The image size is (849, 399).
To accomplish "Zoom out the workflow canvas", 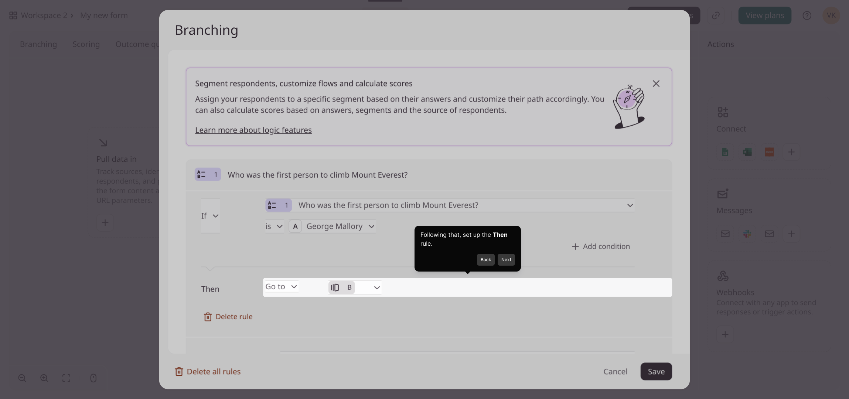I will pyautogui.click(x=22, y=378).
